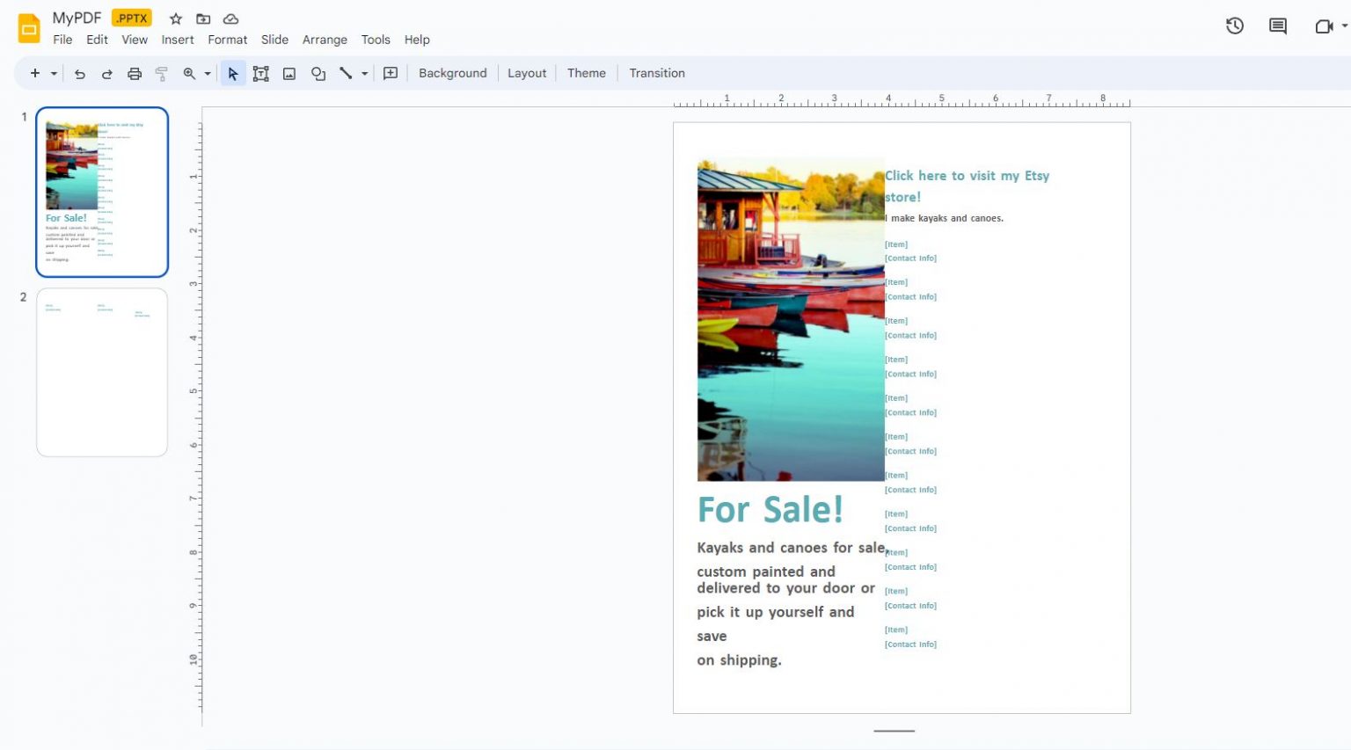
Task: Add a comment using toolbar icon
Action: pos(391,74)
